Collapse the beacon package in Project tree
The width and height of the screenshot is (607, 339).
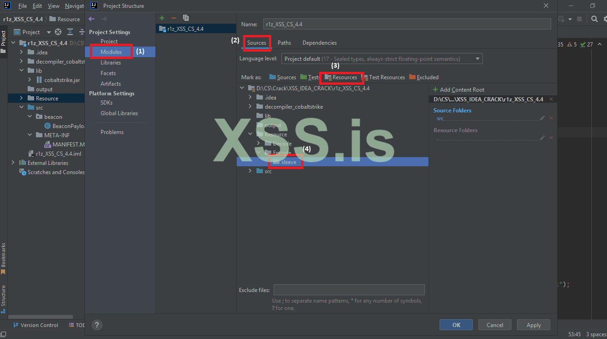[x=30, y=117]
